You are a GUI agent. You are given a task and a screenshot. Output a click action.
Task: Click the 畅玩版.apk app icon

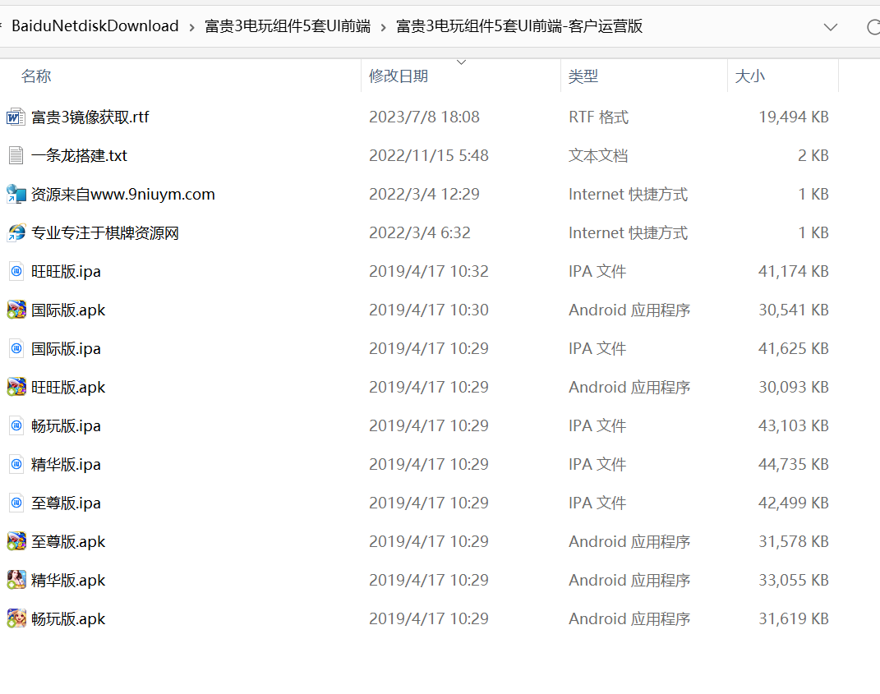(16, 619)
